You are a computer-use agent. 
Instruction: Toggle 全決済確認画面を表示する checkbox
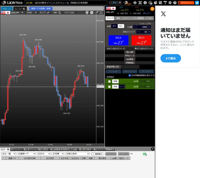click(130, 75)
